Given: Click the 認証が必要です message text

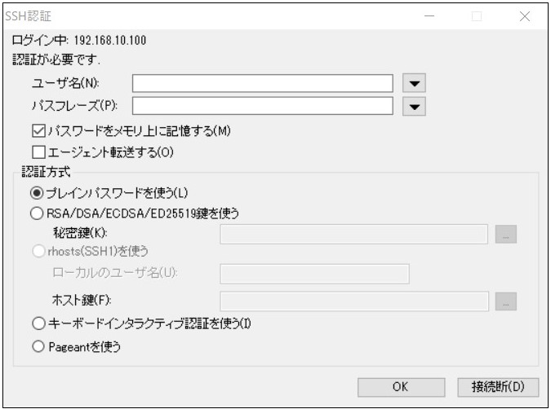Looking at the screenshot, I should 56,59.
